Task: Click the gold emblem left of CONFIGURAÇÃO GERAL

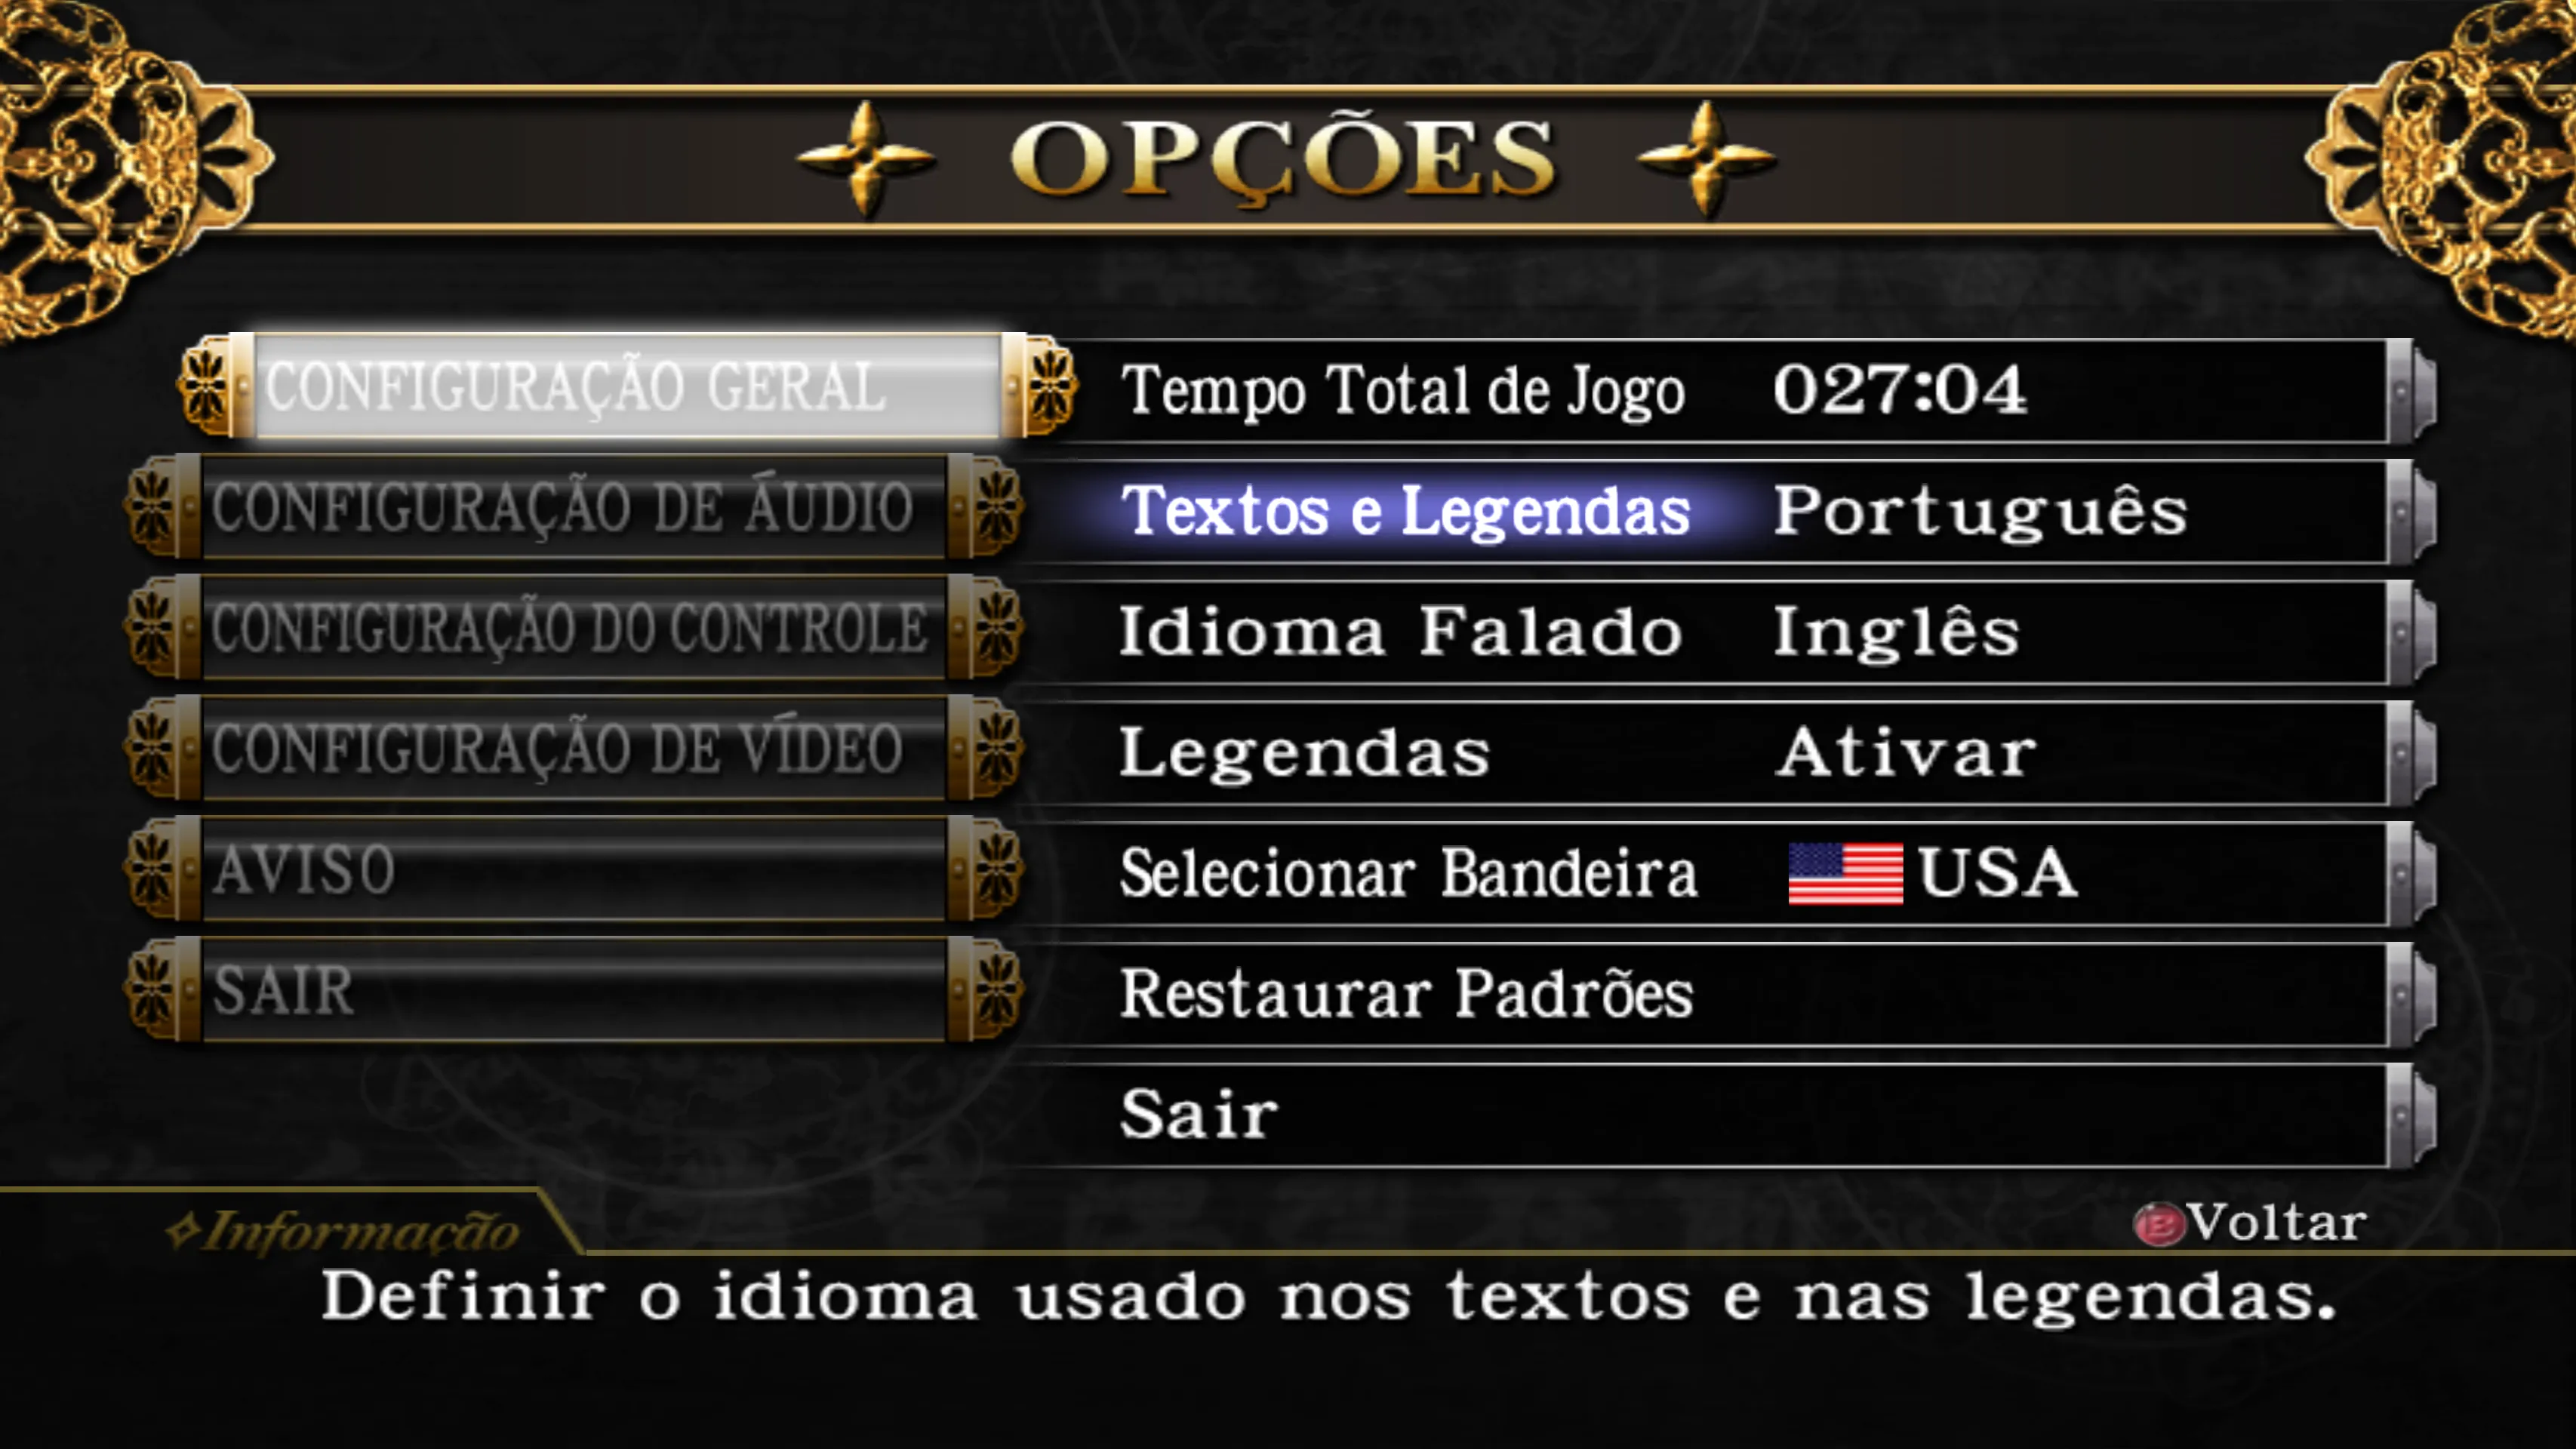Action: pos(205,387)
